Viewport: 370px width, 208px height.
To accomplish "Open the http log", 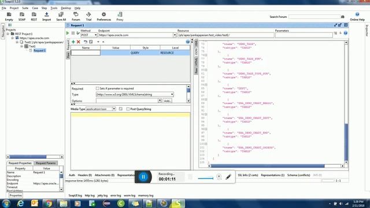I will (x=90, y=195).
